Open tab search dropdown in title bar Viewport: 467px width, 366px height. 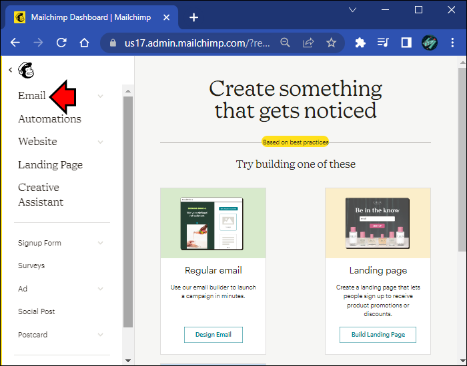click(353, 10)
